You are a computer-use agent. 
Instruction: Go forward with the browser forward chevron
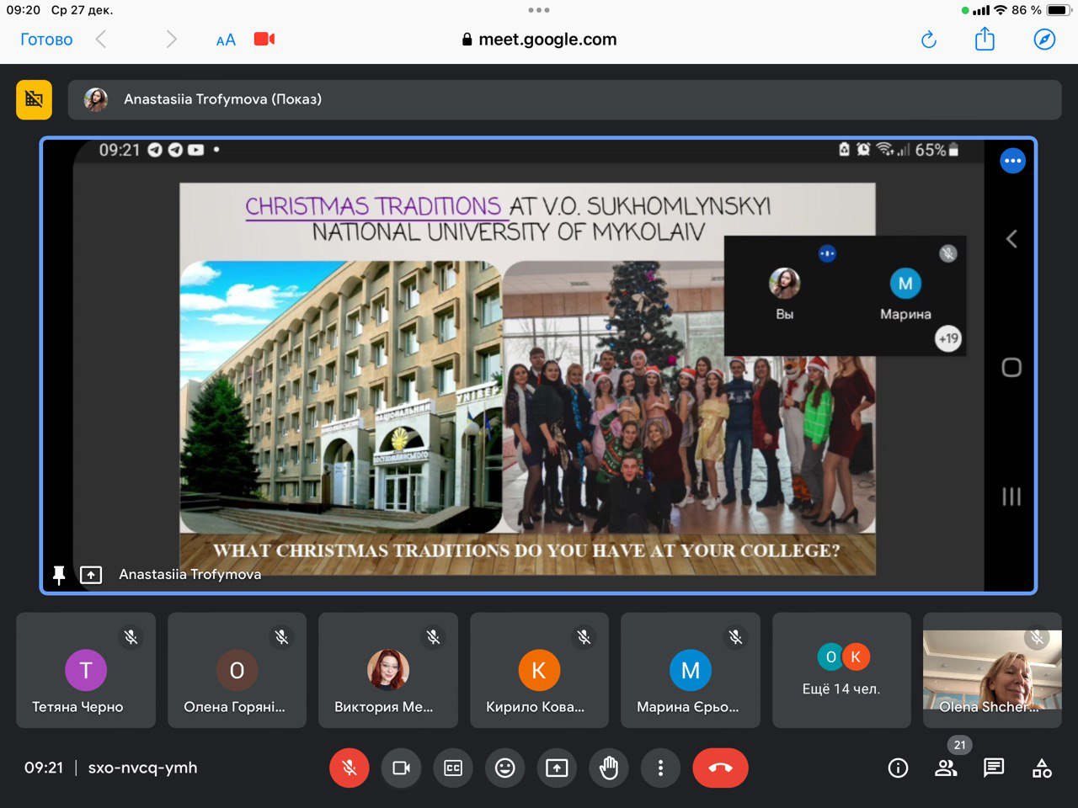tap(172, 40)
